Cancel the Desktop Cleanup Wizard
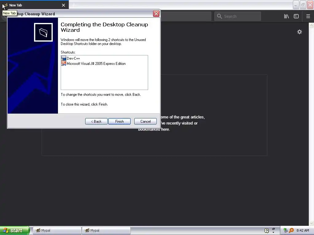 point(145,121)
